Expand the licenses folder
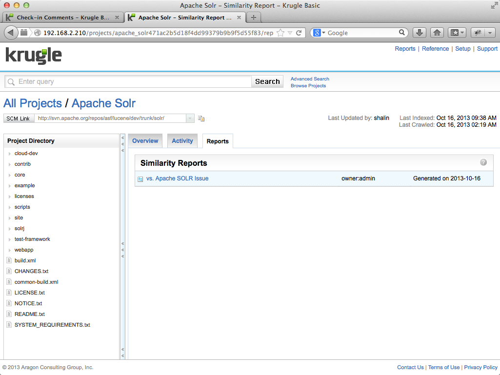 click(10, 197)
